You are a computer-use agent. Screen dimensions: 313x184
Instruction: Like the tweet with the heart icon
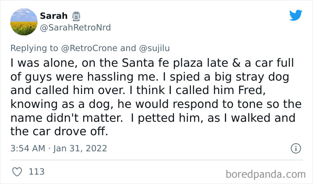coord(18,171)
